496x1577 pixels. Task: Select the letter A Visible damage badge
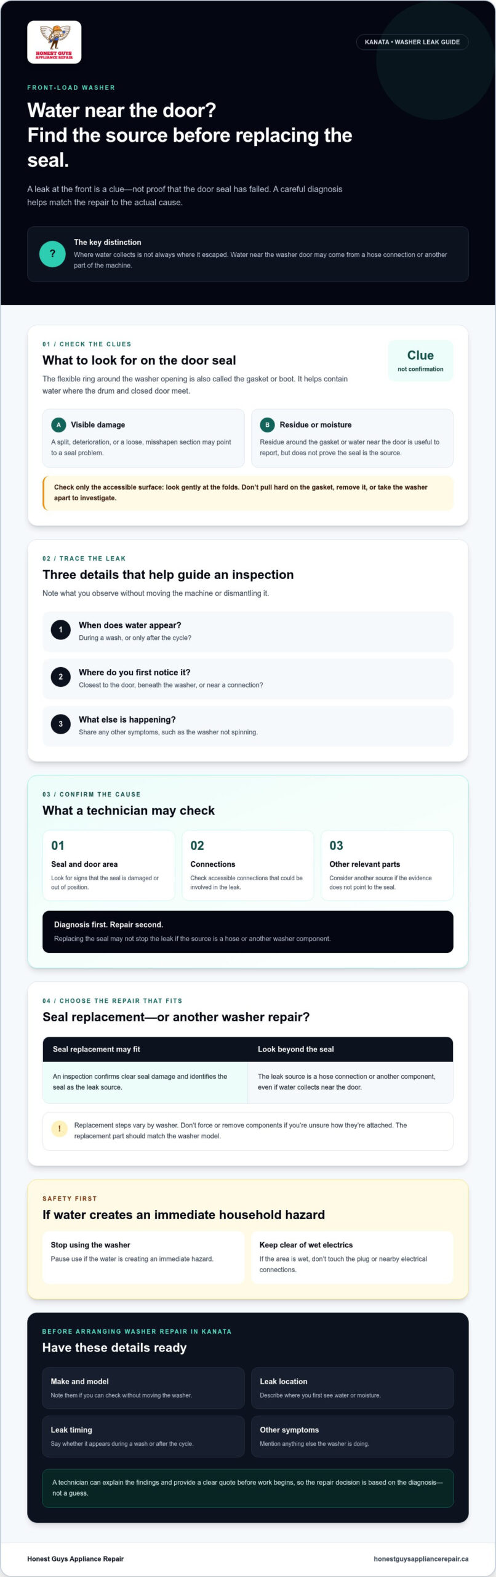coord(58,424)
